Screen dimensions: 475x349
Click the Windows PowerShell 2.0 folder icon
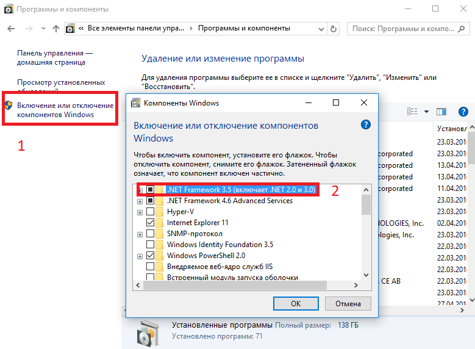point(160,255)
